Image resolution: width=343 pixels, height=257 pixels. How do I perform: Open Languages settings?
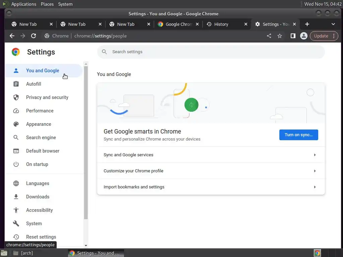click(x=44, y=183)
